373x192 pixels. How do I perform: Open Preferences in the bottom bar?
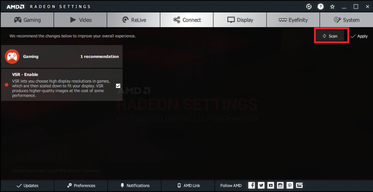tap(81, 185)
